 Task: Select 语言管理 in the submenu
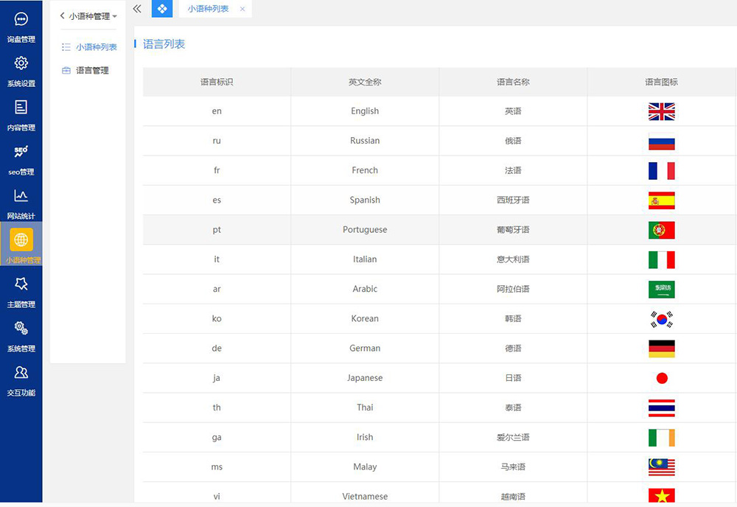[92, 71]
